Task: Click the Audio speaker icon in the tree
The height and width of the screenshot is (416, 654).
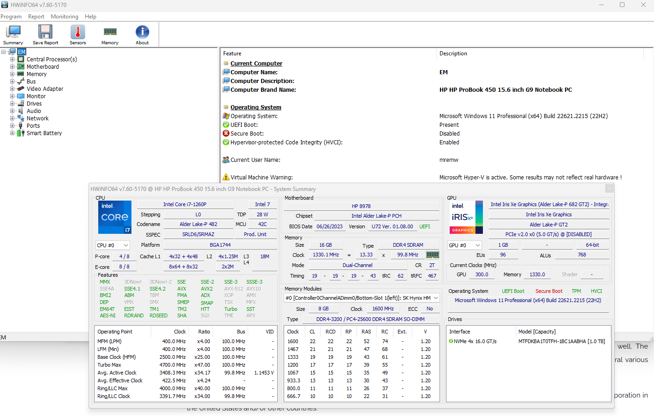Action: [x=21, y=111]
